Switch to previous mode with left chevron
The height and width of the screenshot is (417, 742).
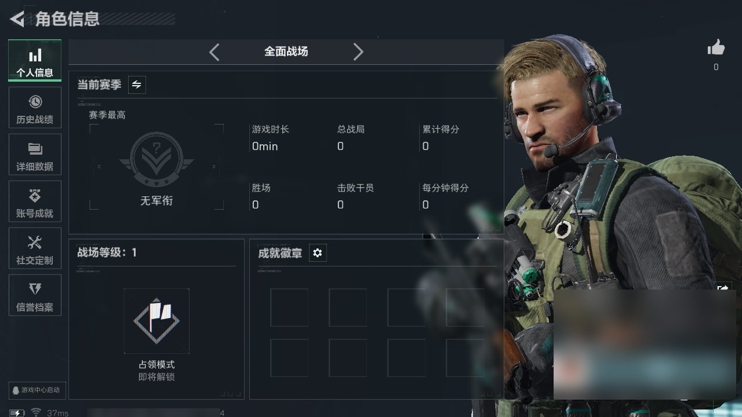click(x=214, y=52)
